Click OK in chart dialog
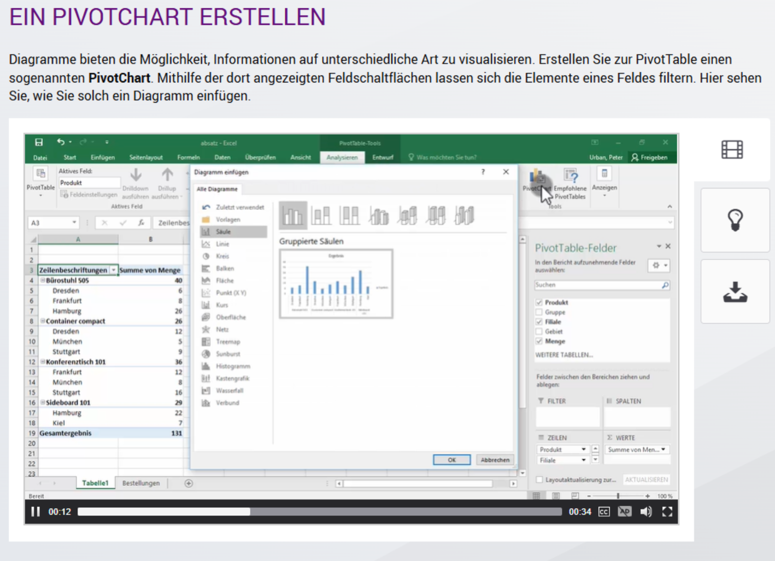 (451, 460)
